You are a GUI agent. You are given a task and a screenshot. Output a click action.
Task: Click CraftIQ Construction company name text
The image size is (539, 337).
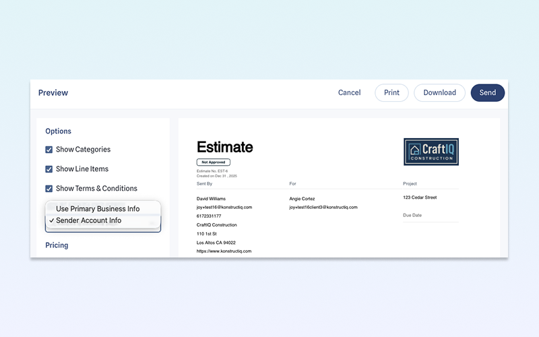pos(216,225)
